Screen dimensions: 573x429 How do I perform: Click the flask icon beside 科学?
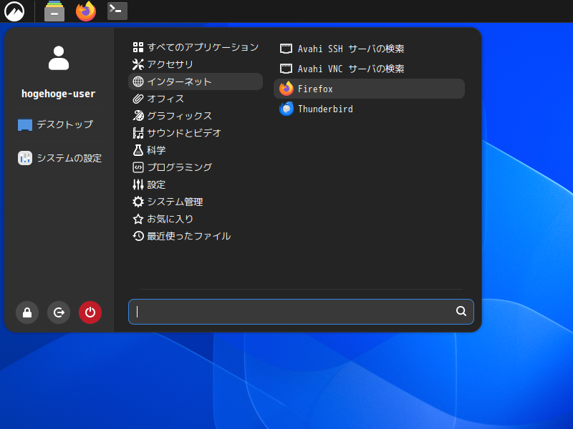click(x=138, y=150)
